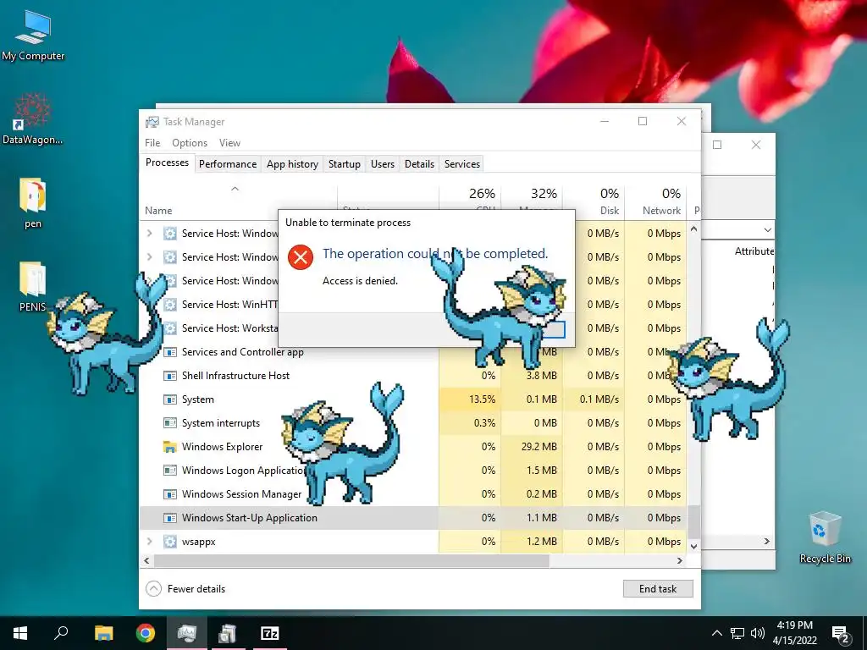The image size is (867, 650).
Task: Open the File menu in Task Manager
Action: coord(152,142)
